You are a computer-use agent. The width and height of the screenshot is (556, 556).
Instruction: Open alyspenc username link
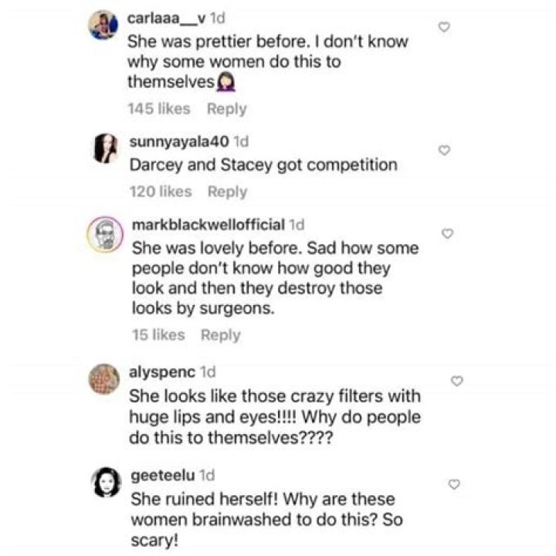162,372
